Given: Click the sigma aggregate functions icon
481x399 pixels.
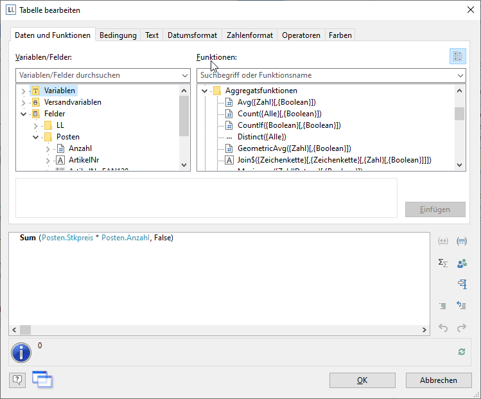Looking at the screenshot, I should [x=442, y=263].
